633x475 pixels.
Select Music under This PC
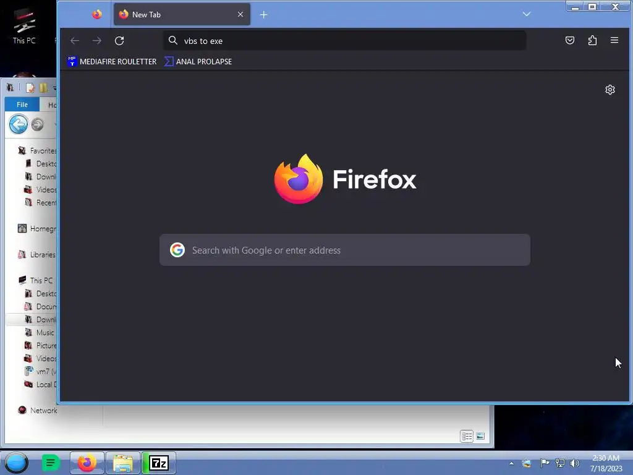click(x=39, y=332)
